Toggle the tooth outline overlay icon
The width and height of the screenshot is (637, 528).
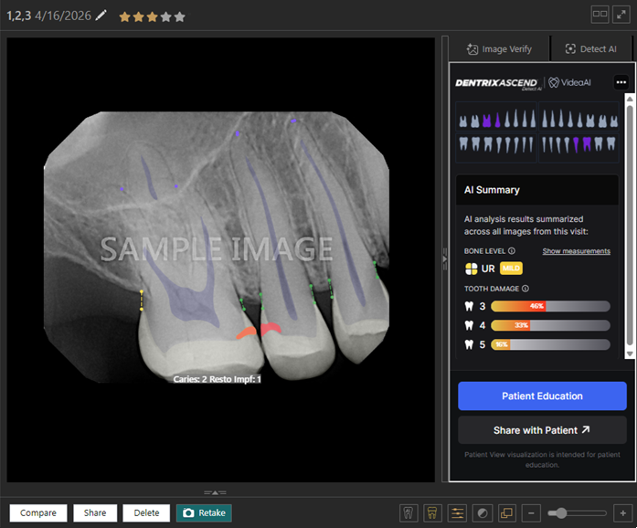[x=409, y=513]
